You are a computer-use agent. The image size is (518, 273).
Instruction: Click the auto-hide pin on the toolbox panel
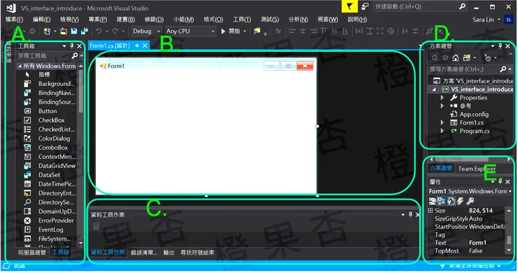[x=72, y=46]
